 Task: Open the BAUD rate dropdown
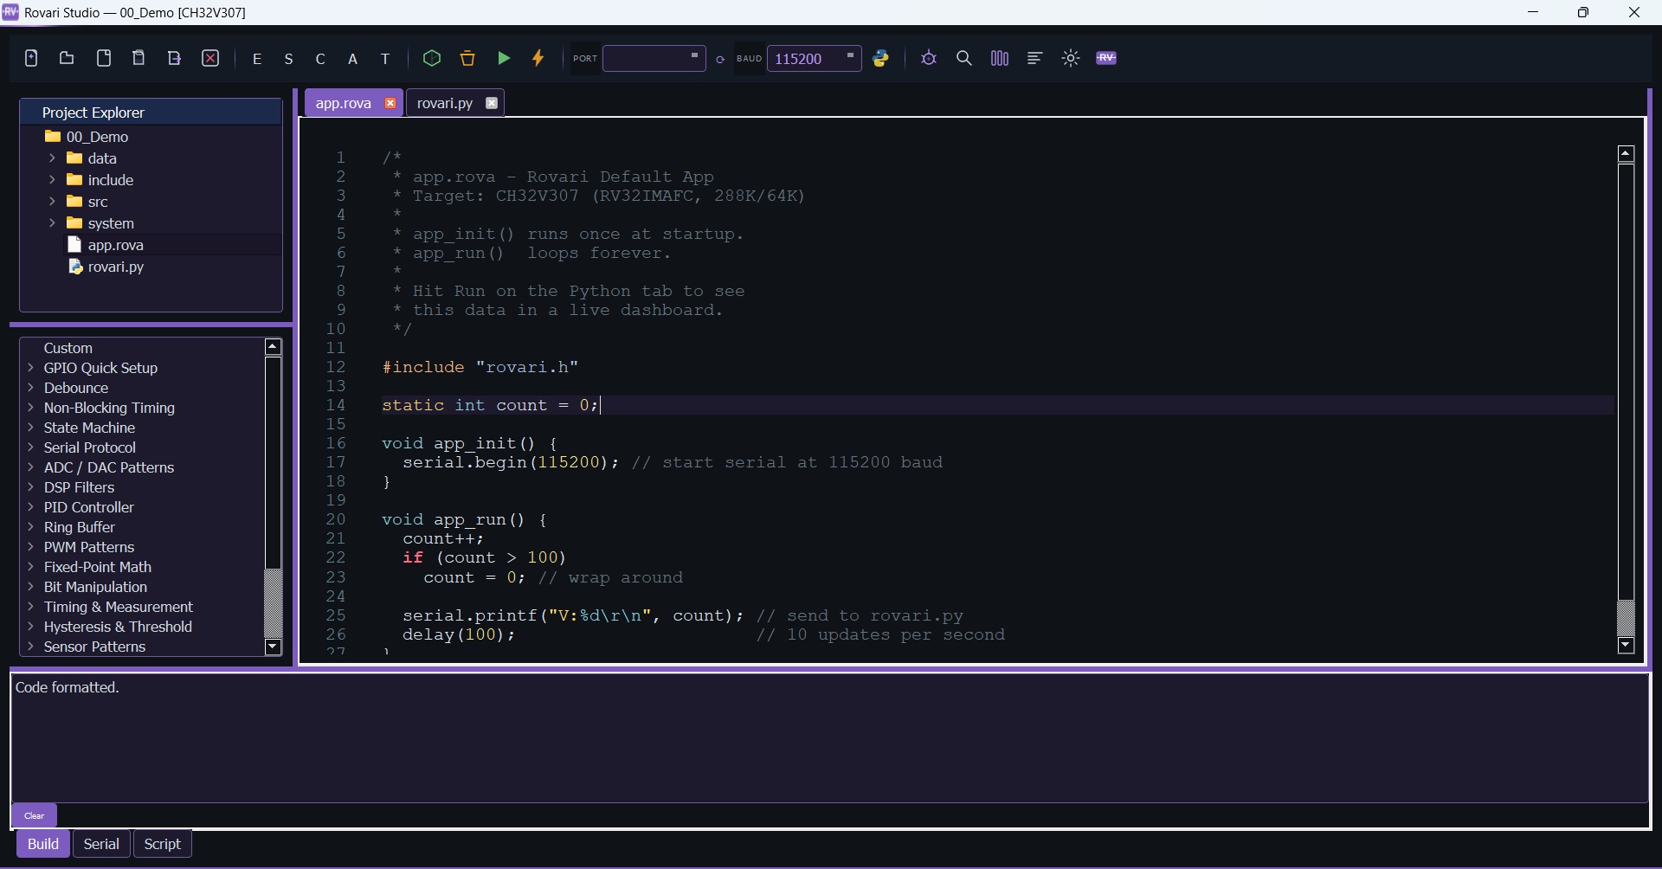[x=814, y=58]
